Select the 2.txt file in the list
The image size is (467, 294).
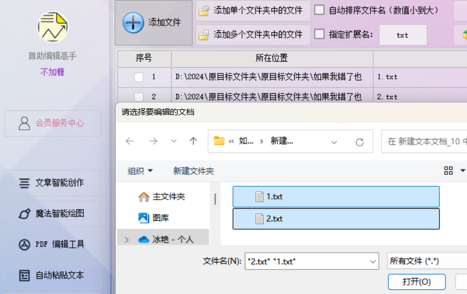coord(336,219)
